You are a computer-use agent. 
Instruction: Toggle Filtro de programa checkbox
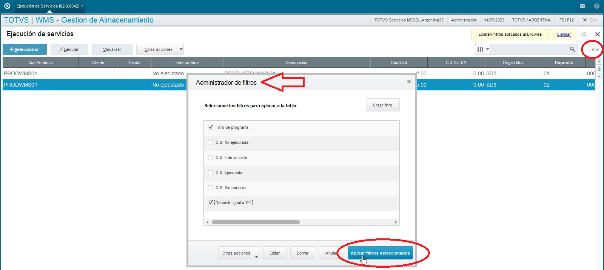[x=211, y=127]
